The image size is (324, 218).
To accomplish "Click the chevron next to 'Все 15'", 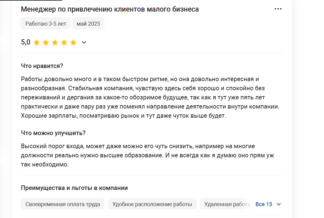I will tap(278, 204).
